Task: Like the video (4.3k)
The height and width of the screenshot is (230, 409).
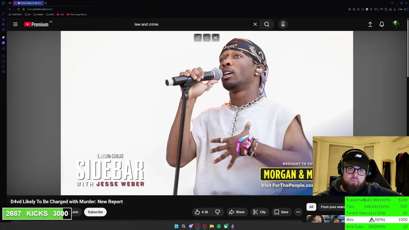Action: pos(201,212)
